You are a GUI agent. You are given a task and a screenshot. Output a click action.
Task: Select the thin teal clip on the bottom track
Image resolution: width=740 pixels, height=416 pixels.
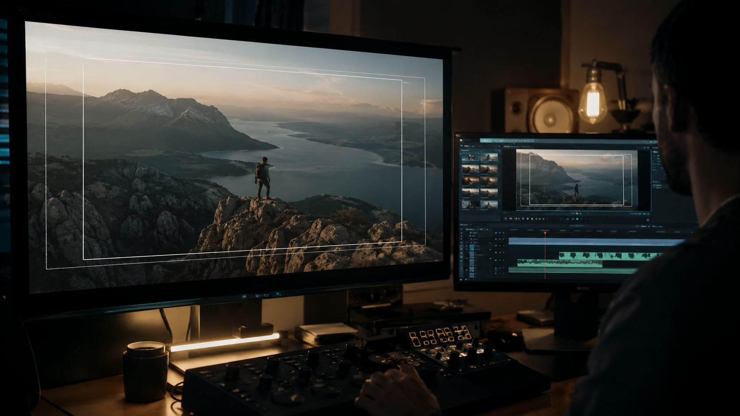click(573, 270)
